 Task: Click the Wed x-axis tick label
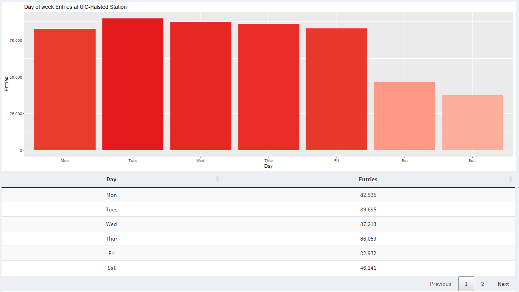point(200,161)
